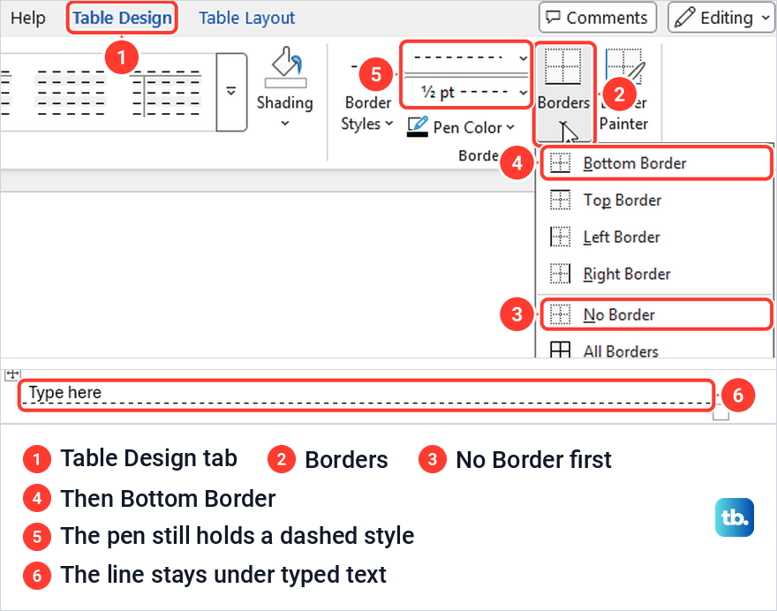The height and width of the screenshot is (611, 777).
Task: Choose Bottom Border from the menu
Action: click(x=655, y=163)
